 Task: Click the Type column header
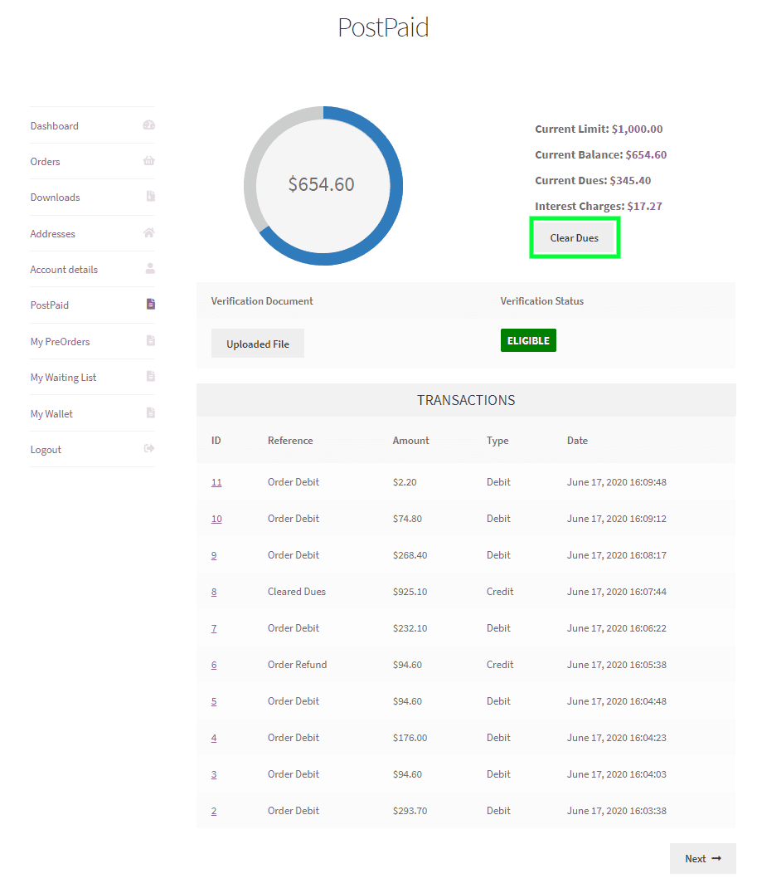coord(497,441)
